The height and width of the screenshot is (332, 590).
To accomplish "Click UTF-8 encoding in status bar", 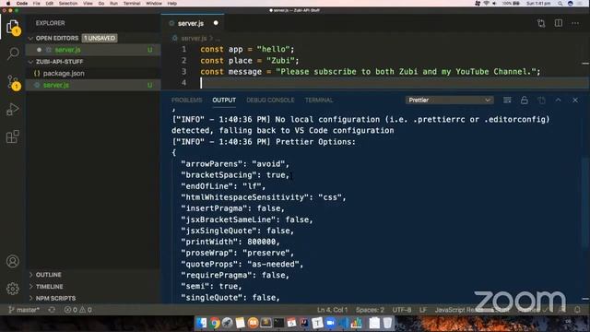I will tap(402, 310).
